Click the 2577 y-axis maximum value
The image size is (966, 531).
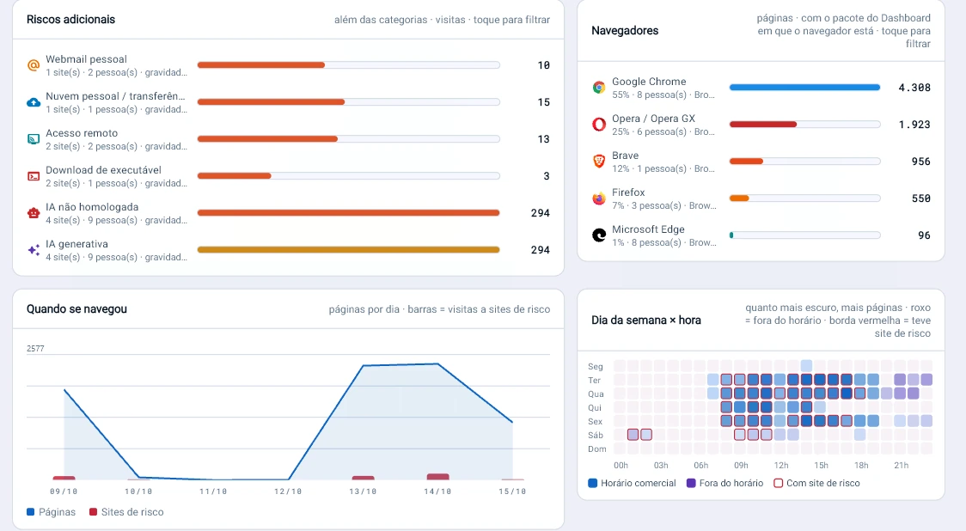[x=35, y=349]
